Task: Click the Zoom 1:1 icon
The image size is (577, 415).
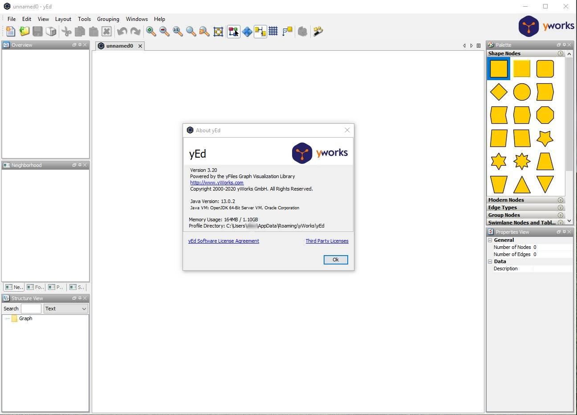Action: pyautogui.click(x=178, y=31)
